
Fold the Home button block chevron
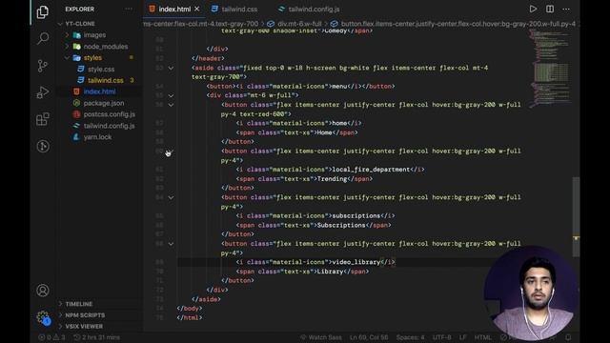coord(171,105)
